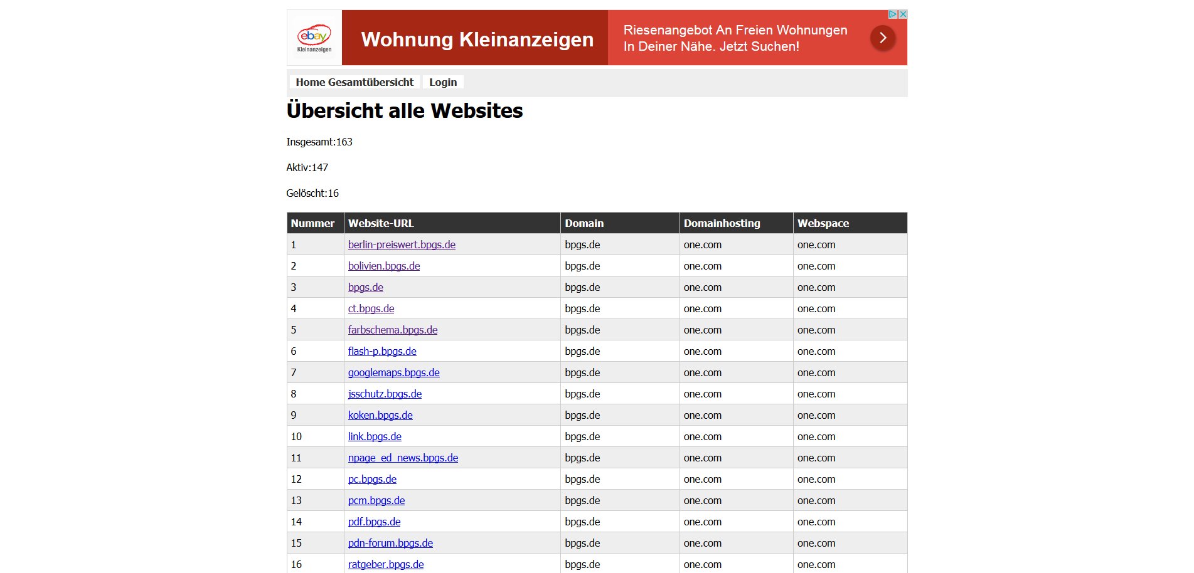Visit the jsschutz.bpgs.de site
Viewport: 1194px width, 573px height.
[x=385, y=394]
